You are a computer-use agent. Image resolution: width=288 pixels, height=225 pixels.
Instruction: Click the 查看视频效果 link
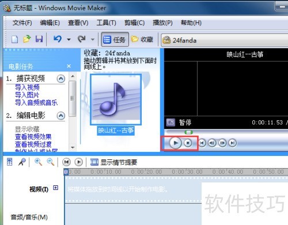click(x=33, y=137)
